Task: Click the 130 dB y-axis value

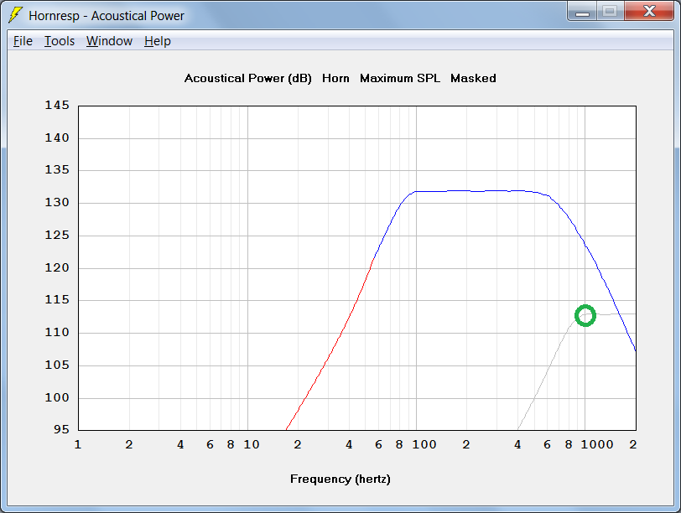Action: 57,202
